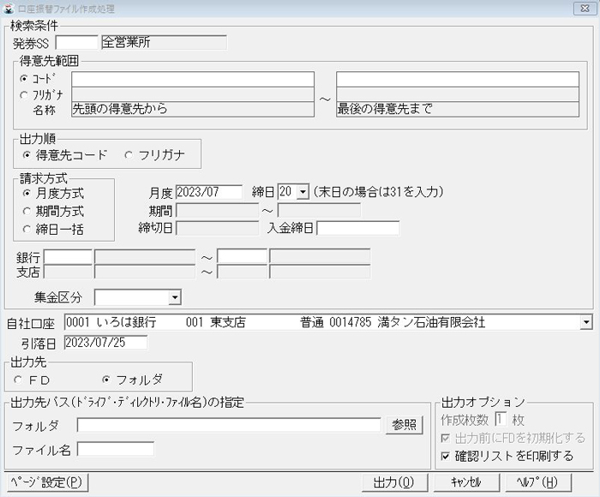Click the 参照 browse button
600x497 pixels.
coord(404,425)
